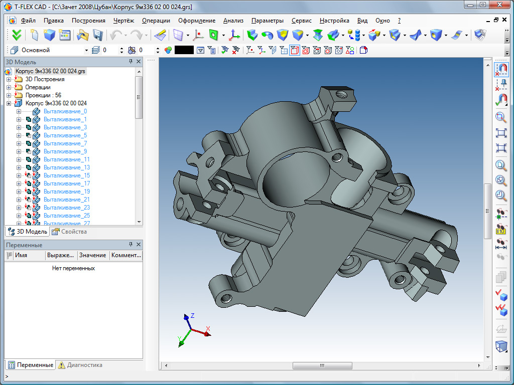Open the Blend tool dropdown arrow
The width and height of the screenshot is (514, 385).
point(307,35)
